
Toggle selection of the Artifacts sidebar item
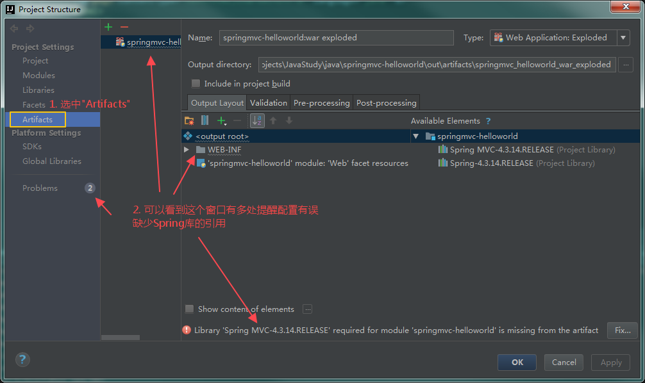pyautogui.click(x=37, y=119)
